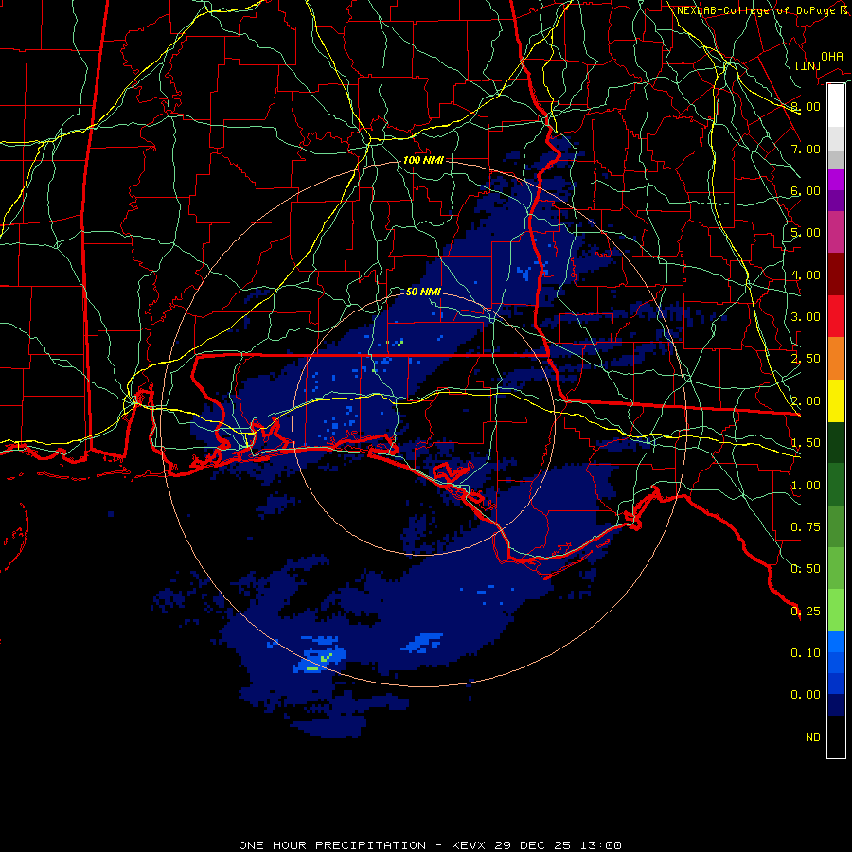Click the [IN] units label

pyautogui.click(x=808, y=65)
